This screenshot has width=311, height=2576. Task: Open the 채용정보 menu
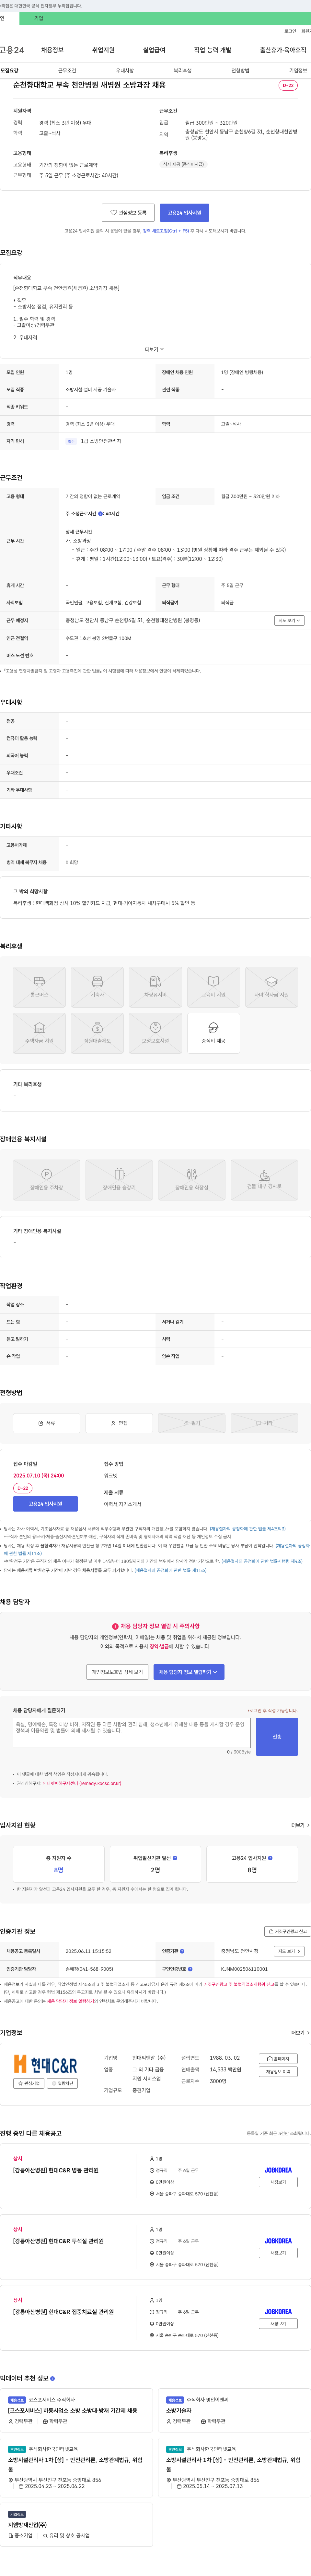pyautogui.click(x=52, y=50)
